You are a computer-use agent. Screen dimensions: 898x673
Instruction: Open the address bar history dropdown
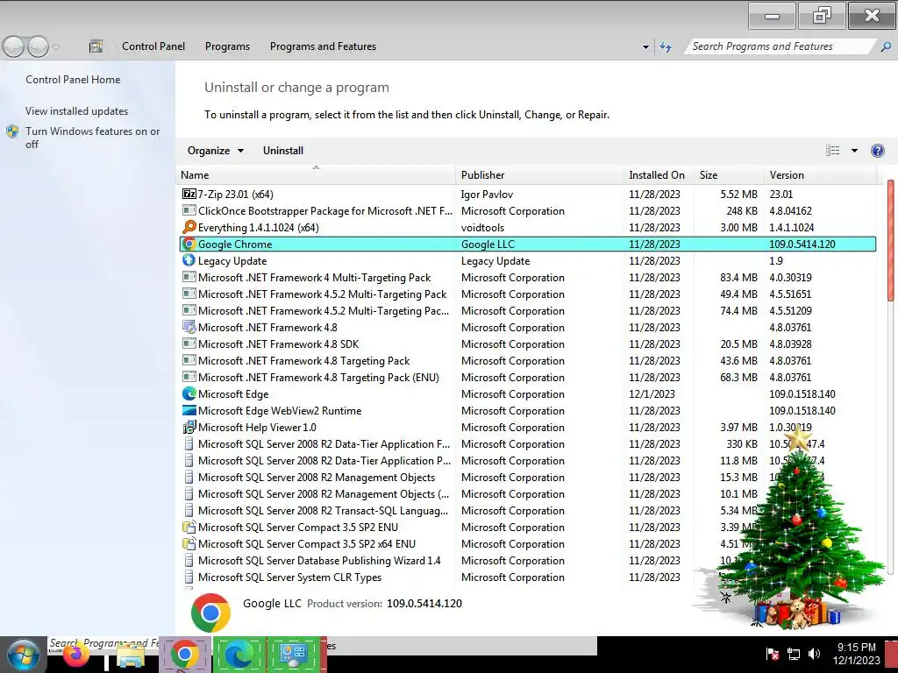[x=645, y=47]
